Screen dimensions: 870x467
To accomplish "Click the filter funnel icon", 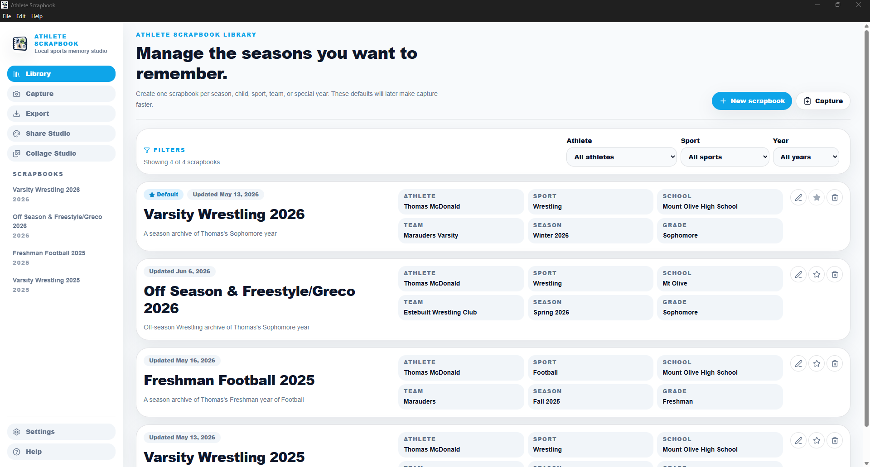I will point(147,150).
